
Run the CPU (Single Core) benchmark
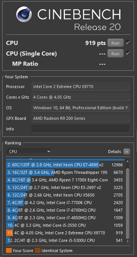pyautogui.click(x=115, y=53)
